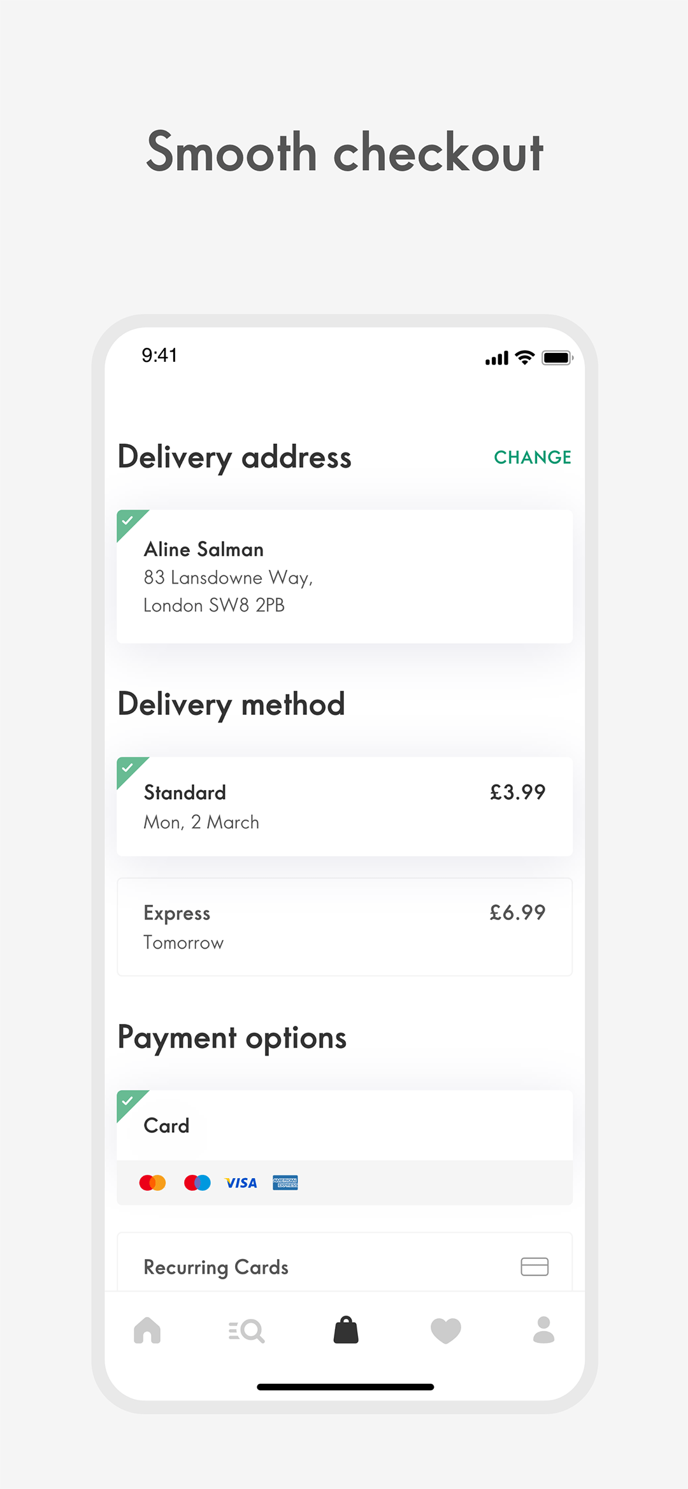Tap the Maestro logo

[197, 1183]
